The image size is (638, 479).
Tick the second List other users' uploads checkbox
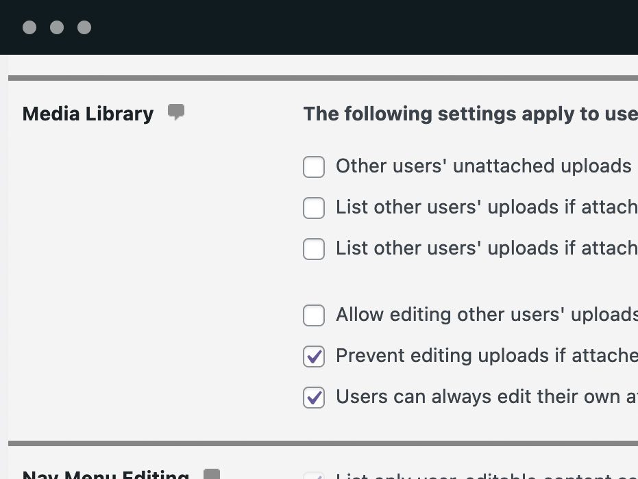(314, 249)
